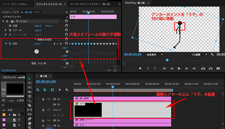This screenshot has width=225, height=129.
Task: Add a marker from timeline header
Action: [59, 90]
